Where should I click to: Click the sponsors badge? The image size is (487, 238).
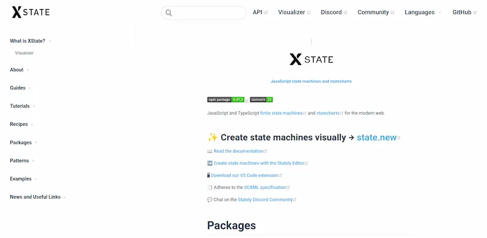[x=262, y=100]
